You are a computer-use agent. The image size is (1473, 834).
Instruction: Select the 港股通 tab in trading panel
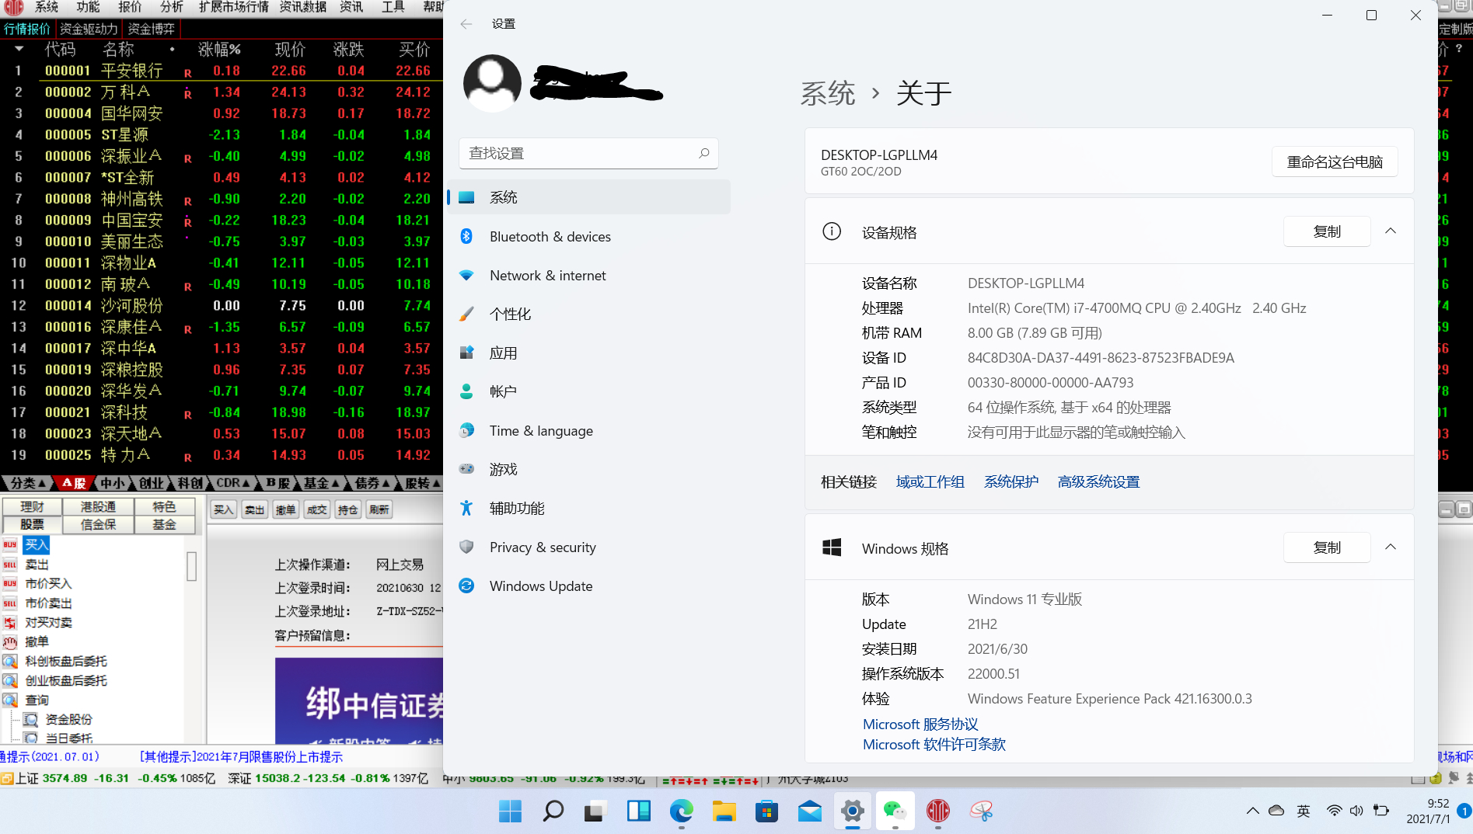point(99,506)
